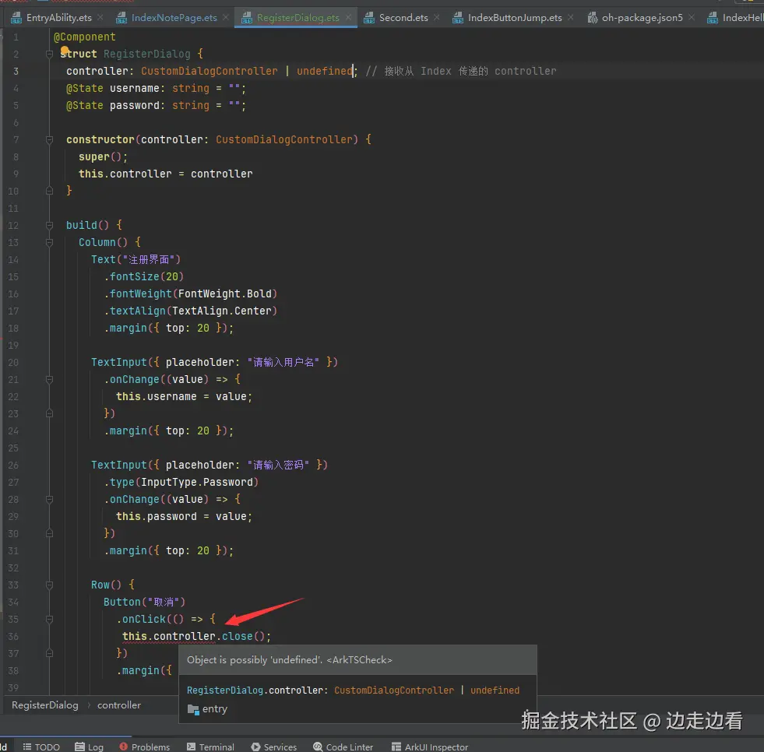Viewport: 764px width, 752px height.
Task: Close the oh-package.json5 tab
Action: [692, 17]
